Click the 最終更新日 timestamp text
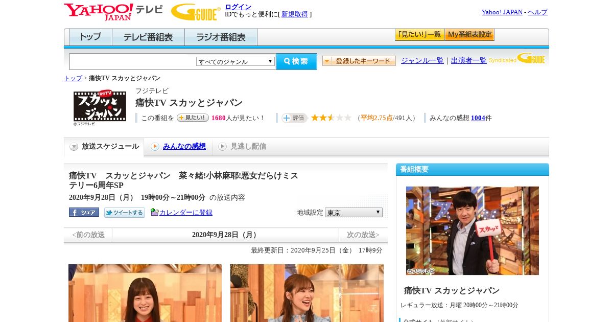 point(317,250)
